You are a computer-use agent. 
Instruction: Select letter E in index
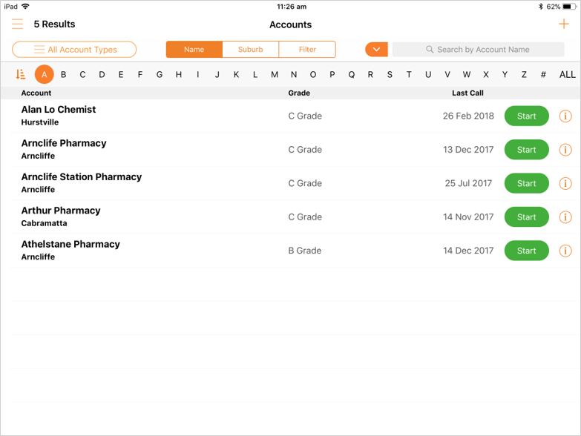(x=121, y=75)
